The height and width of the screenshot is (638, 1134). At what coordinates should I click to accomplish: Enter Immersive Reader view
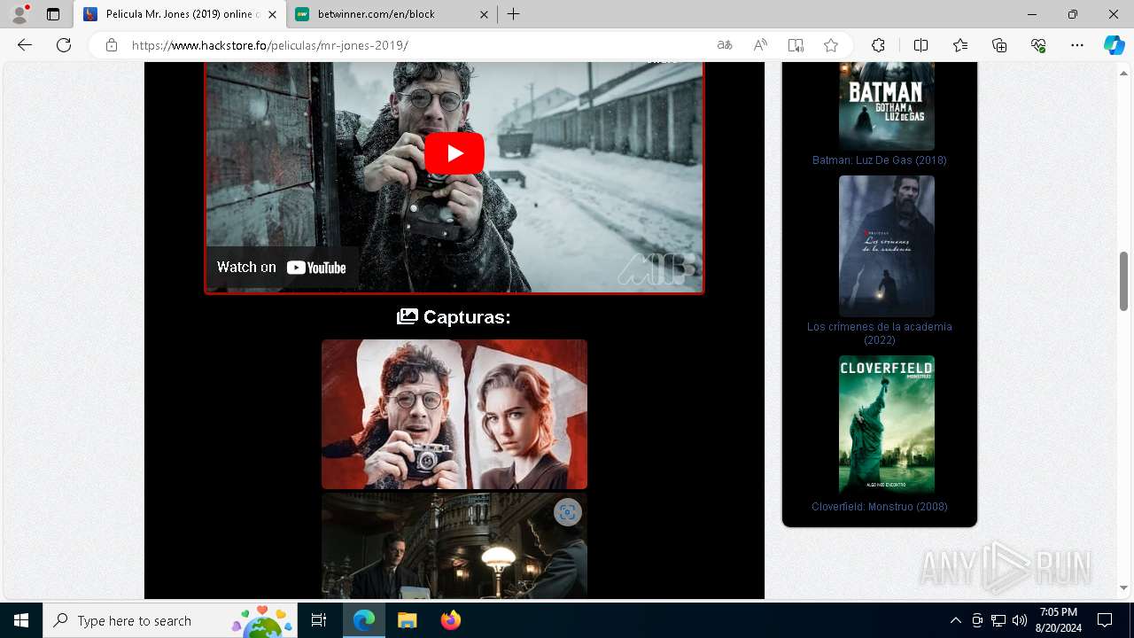[796, 45]
